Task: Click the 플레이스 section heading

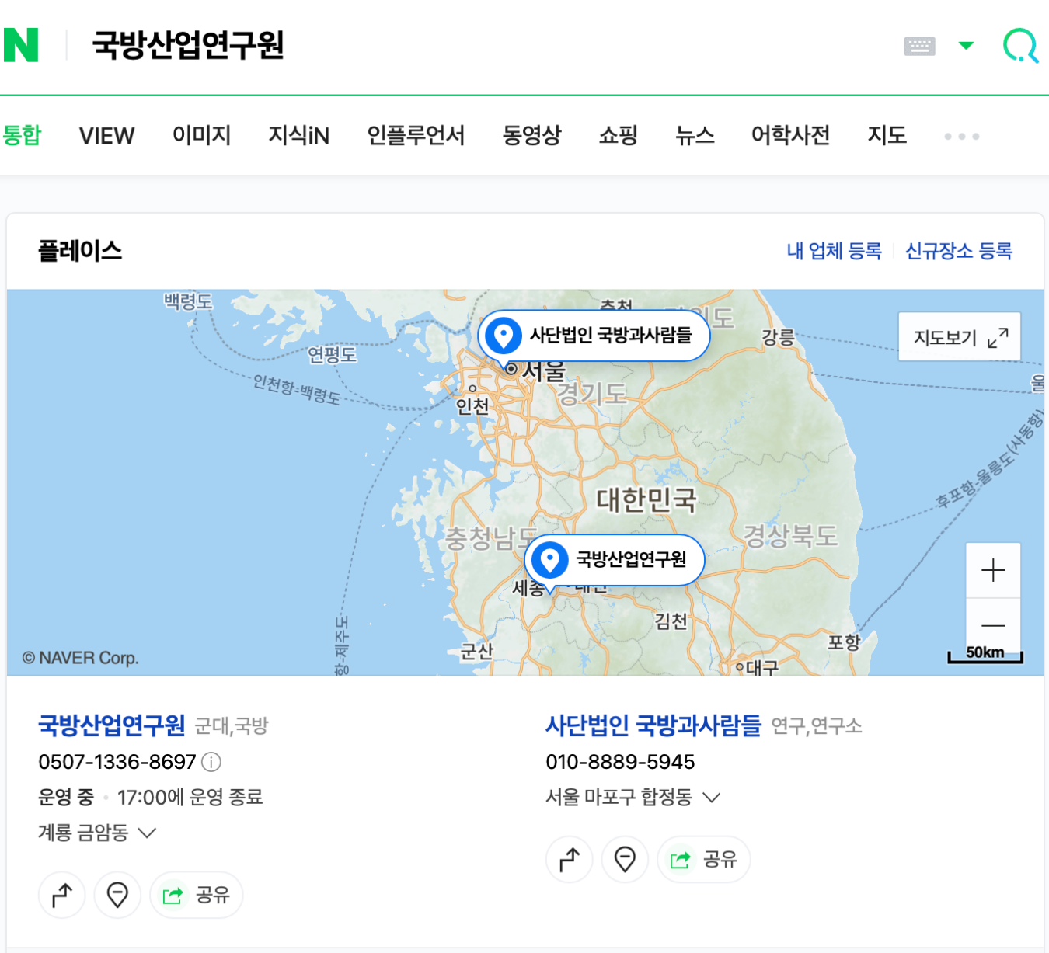Action: click(x=80, y=251)
